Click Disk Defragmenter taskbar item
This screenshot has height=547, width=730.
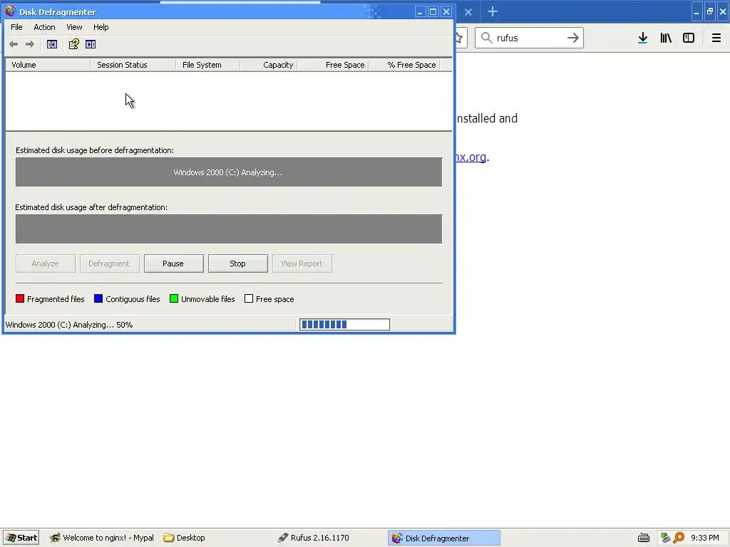pos(444,538)
